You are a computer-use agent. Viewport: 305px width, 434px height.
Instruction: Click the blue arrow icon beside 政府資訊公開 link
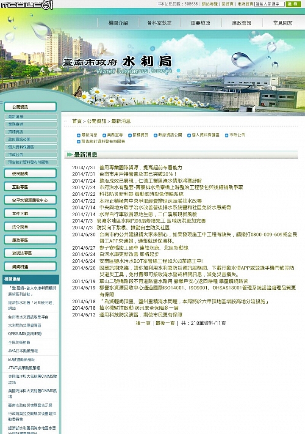[155, 135]
